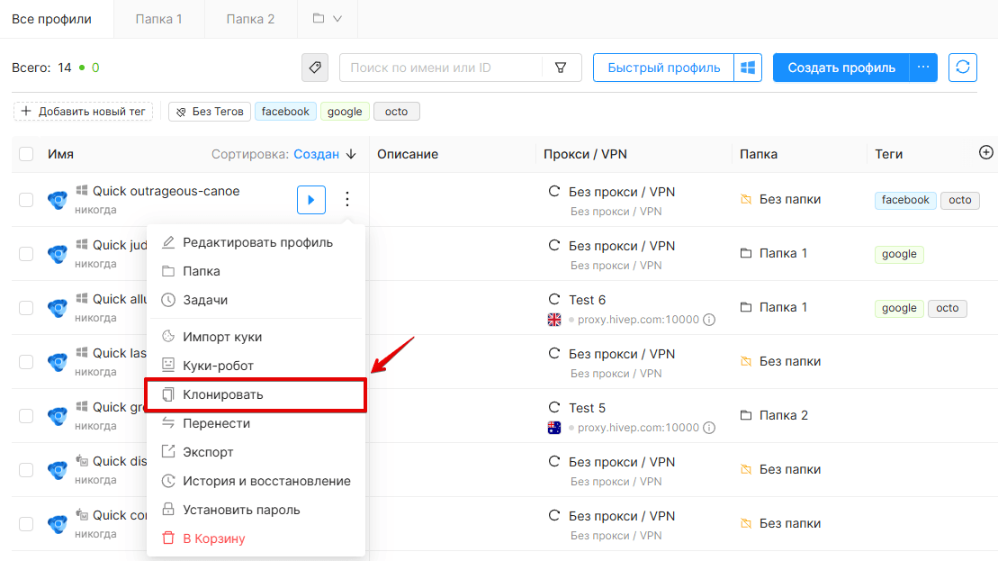
Task: Click the tag manager icon button
Action: [x=315, y=68]
